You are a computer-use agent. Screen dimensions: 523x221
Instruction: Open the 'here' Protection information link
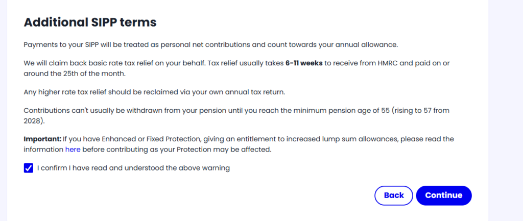[73, 150]
